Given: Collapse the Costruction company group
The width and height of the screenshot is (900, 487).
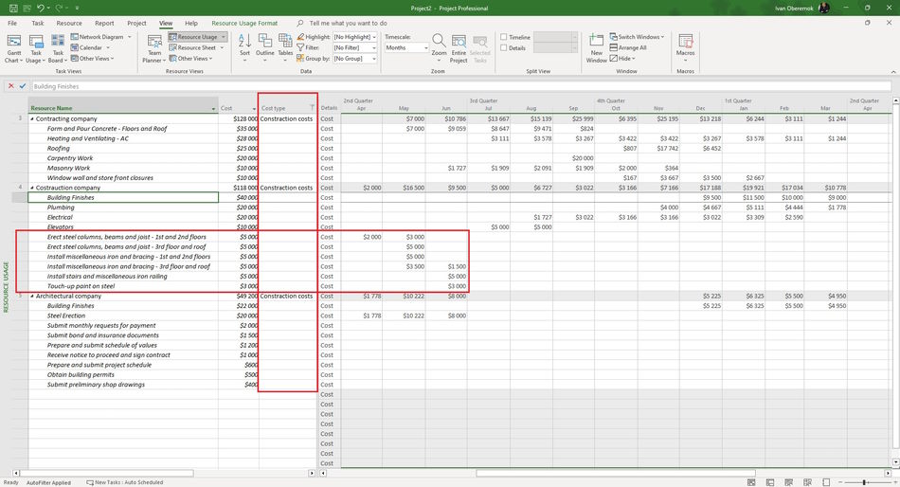Looking at the screenshot, I should pyautogui.click(x=32, y=188).
